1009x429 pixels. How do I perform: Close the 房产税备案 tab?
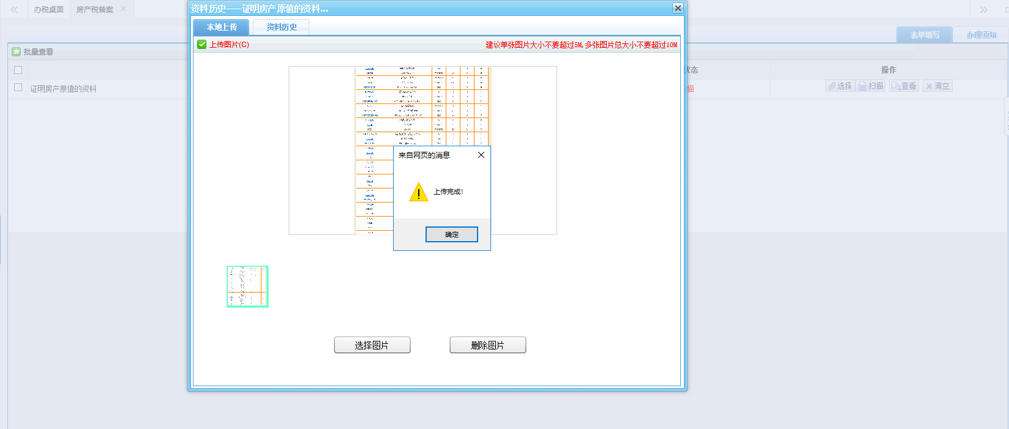tap(124, 9)
